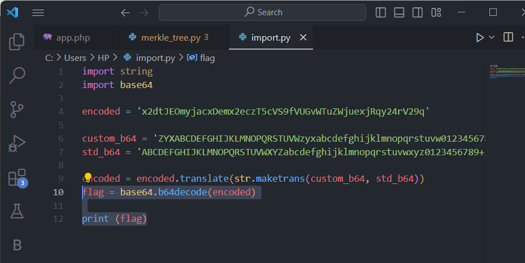Screen dimensions: 525x263
Task: Open the Run and Debug view
Action: pos(17,143)
